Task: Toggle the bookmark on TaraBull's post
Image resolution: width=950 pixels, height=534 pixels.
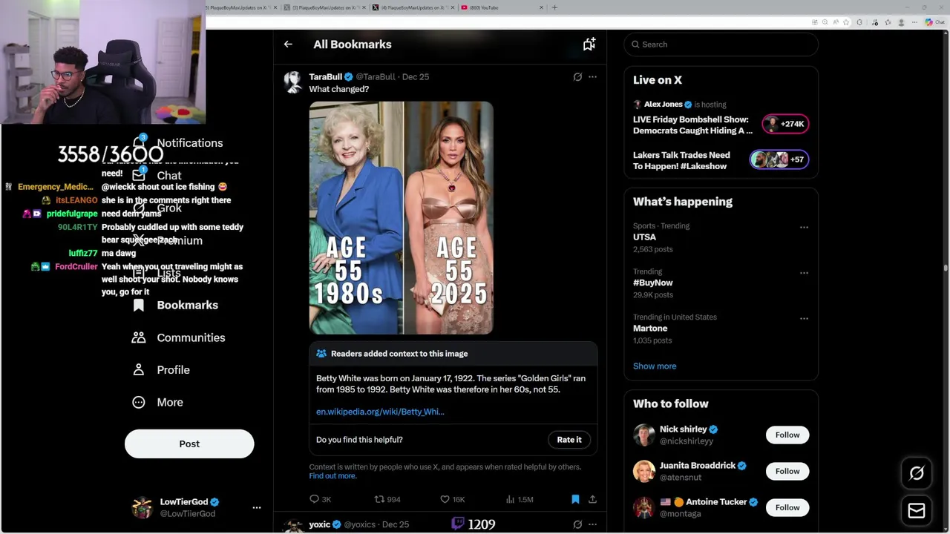Action: point(575,499)
